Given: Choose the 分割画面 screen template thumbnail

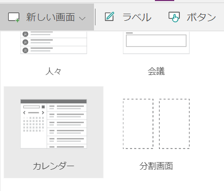Looking at the screenshot, I should 156,124.
